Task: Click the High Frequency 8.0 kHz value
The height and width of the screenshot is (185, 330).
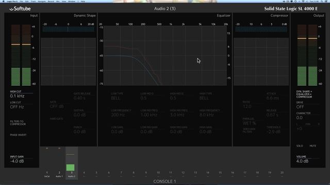Action: pyautogui.click(x=207, y=115)
